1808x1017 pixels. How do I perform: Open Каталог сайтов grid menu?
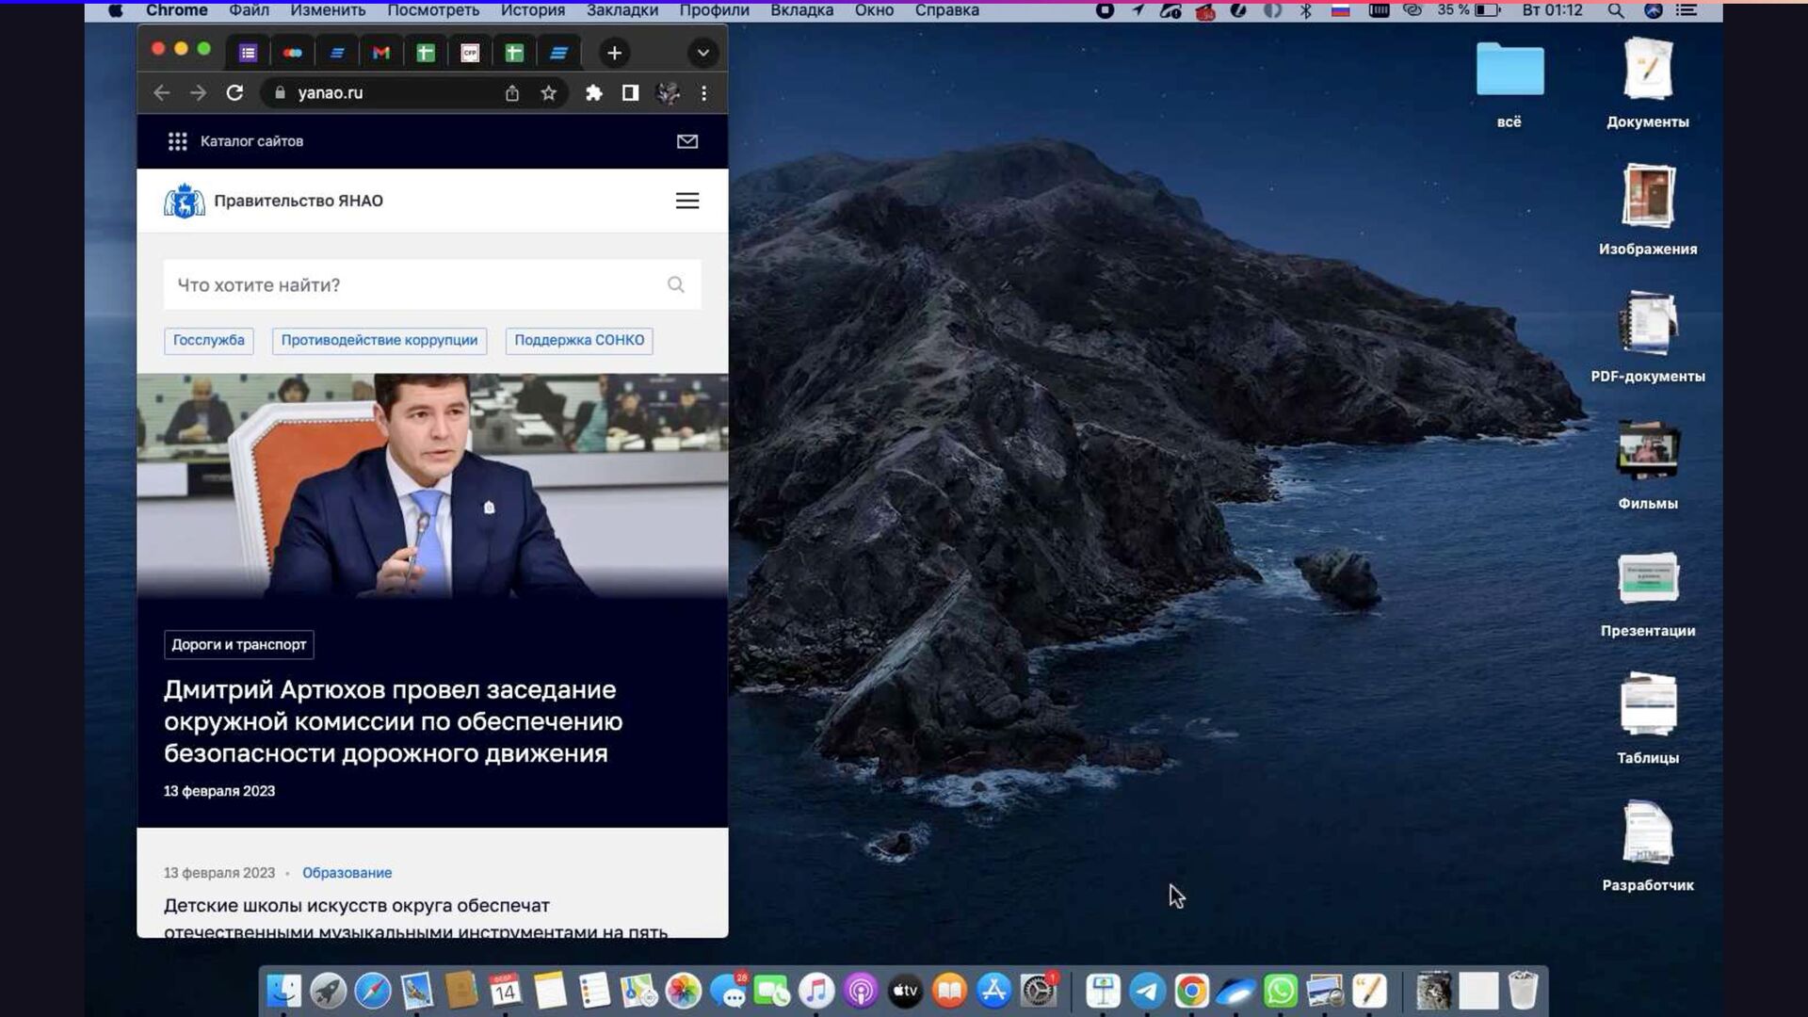[x=178, y=141]
